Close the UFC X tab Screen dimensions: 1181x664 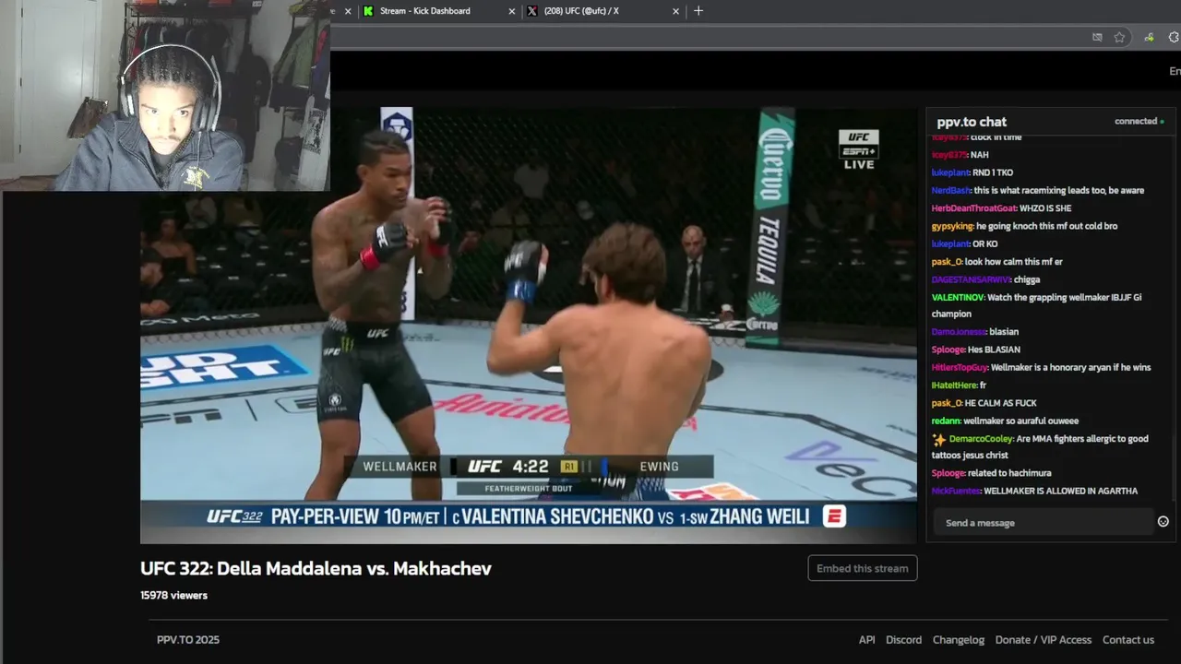click(x=675, y=11)
